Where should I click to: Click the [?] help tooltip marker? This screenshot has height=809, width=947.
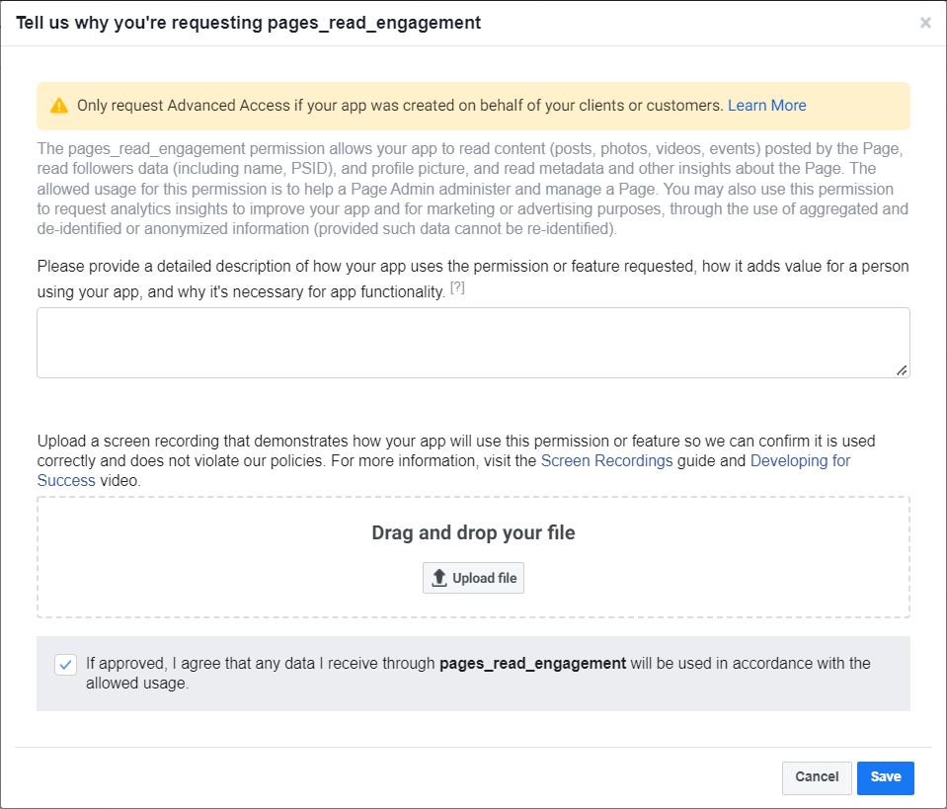(x=458, y=287)
